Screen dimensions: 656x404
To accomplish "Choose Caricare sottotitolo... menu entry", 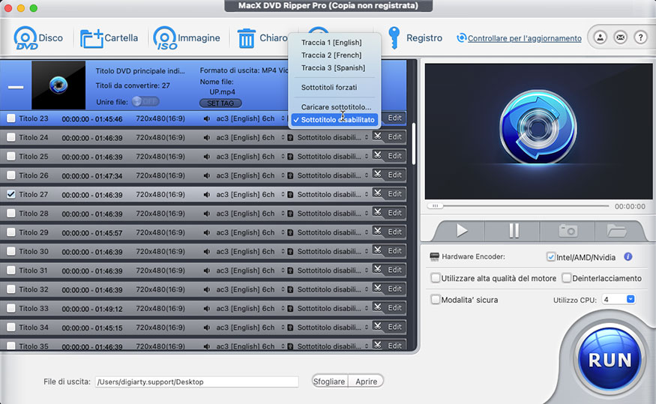I will point(335,107).
